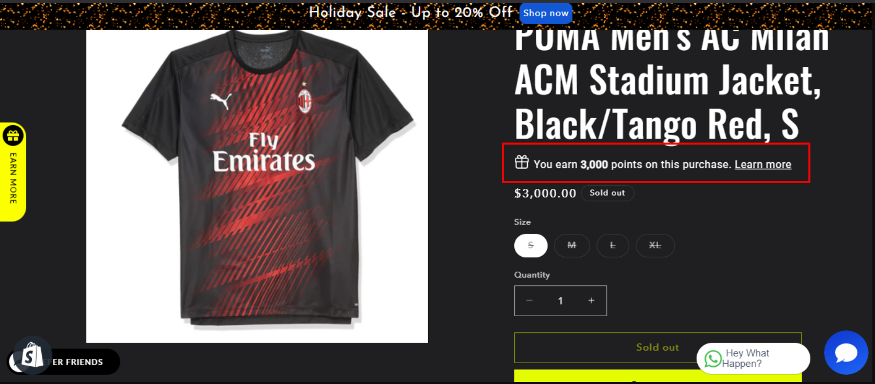Open the EARN MORE side tab label
Viewport: 875px width, 384px height.
(x=13, y=178)
